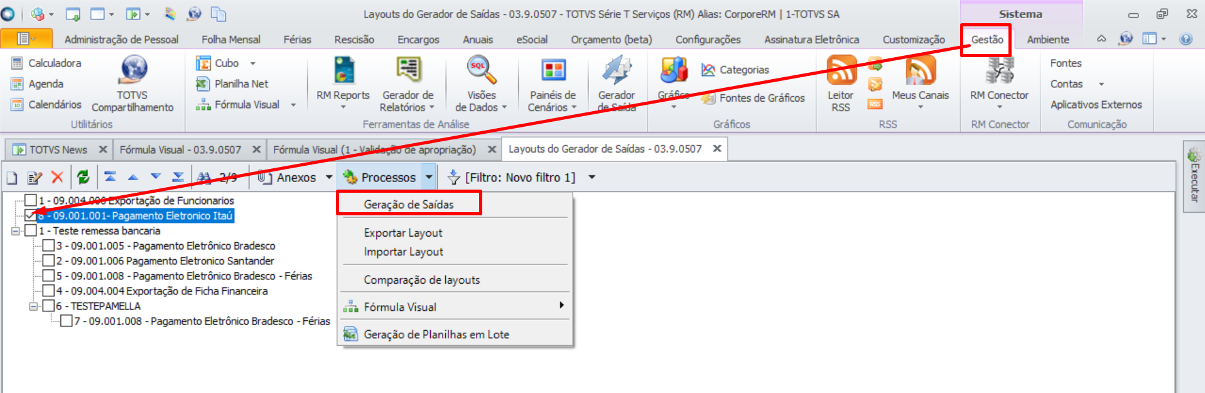Open Gráfico charts tool

pos(674,83)
